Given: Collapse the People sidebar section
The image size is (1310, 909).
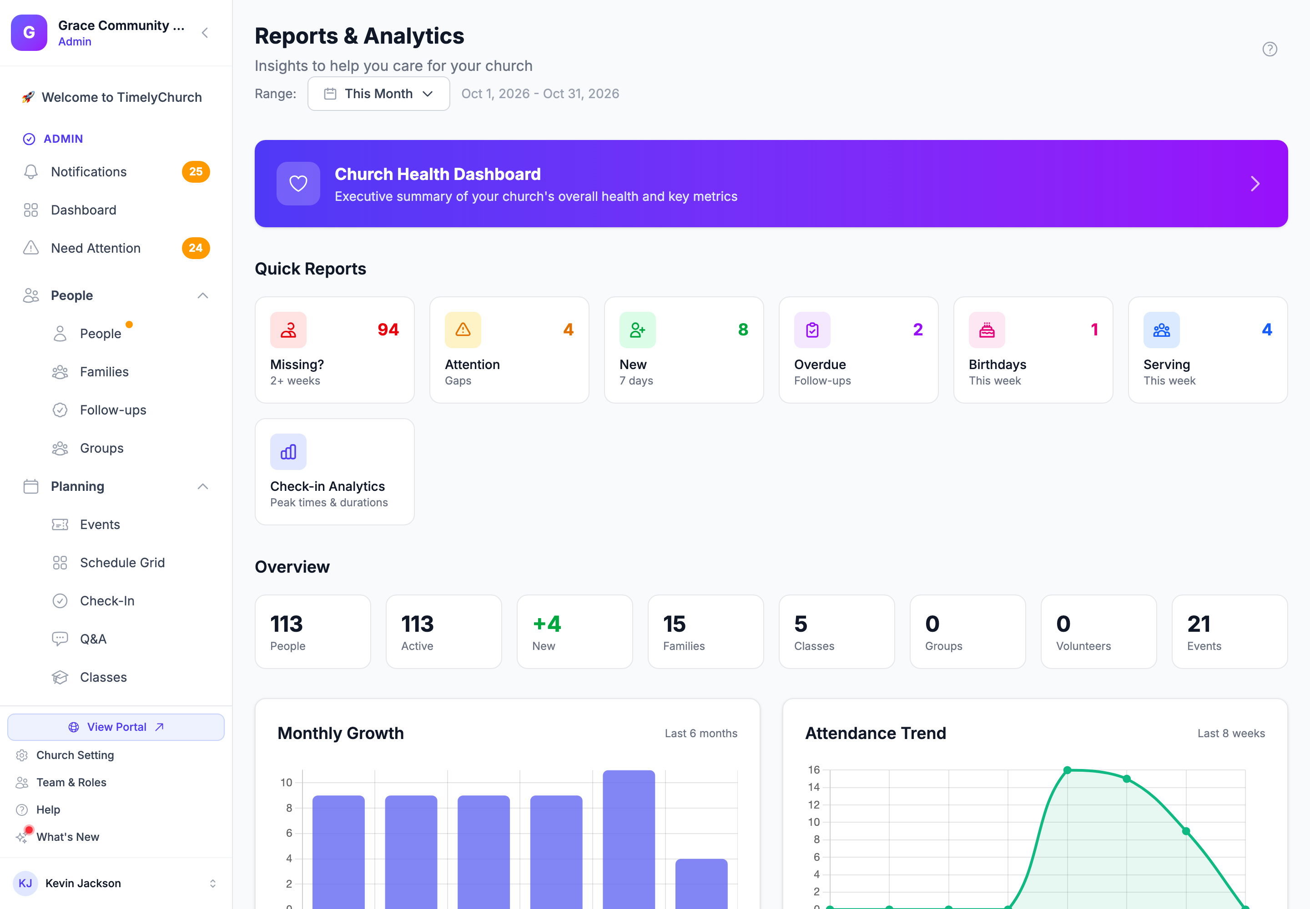Looking at the screenshot, I should pyautogui.click(x=202, y=295).
